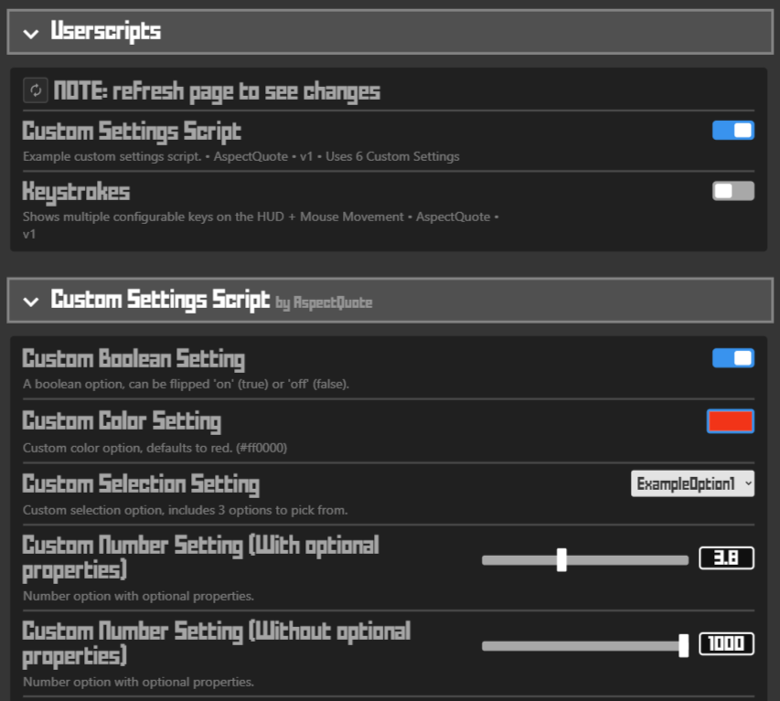The image size is (780, 701).
Task: Click the refresh icon beside the NOTE message
Action: 35,90
